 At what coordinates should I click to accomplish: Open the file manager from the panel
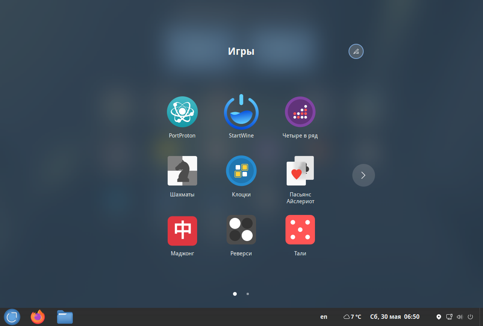point(65,317)
